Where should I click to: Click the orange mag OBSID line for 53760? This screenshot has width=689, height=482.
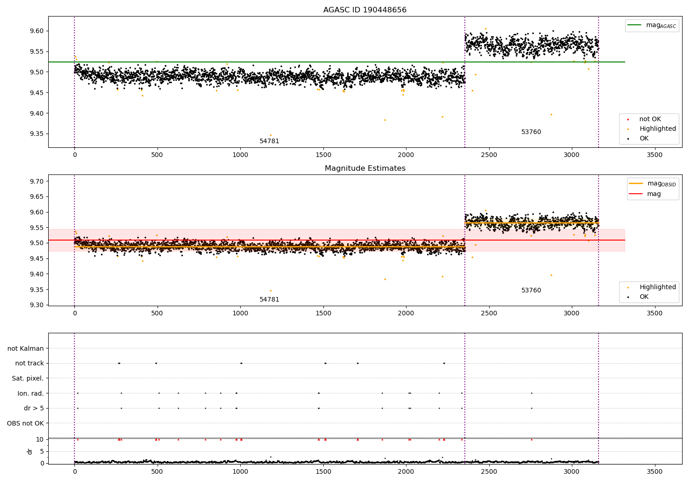coord(531,223)
